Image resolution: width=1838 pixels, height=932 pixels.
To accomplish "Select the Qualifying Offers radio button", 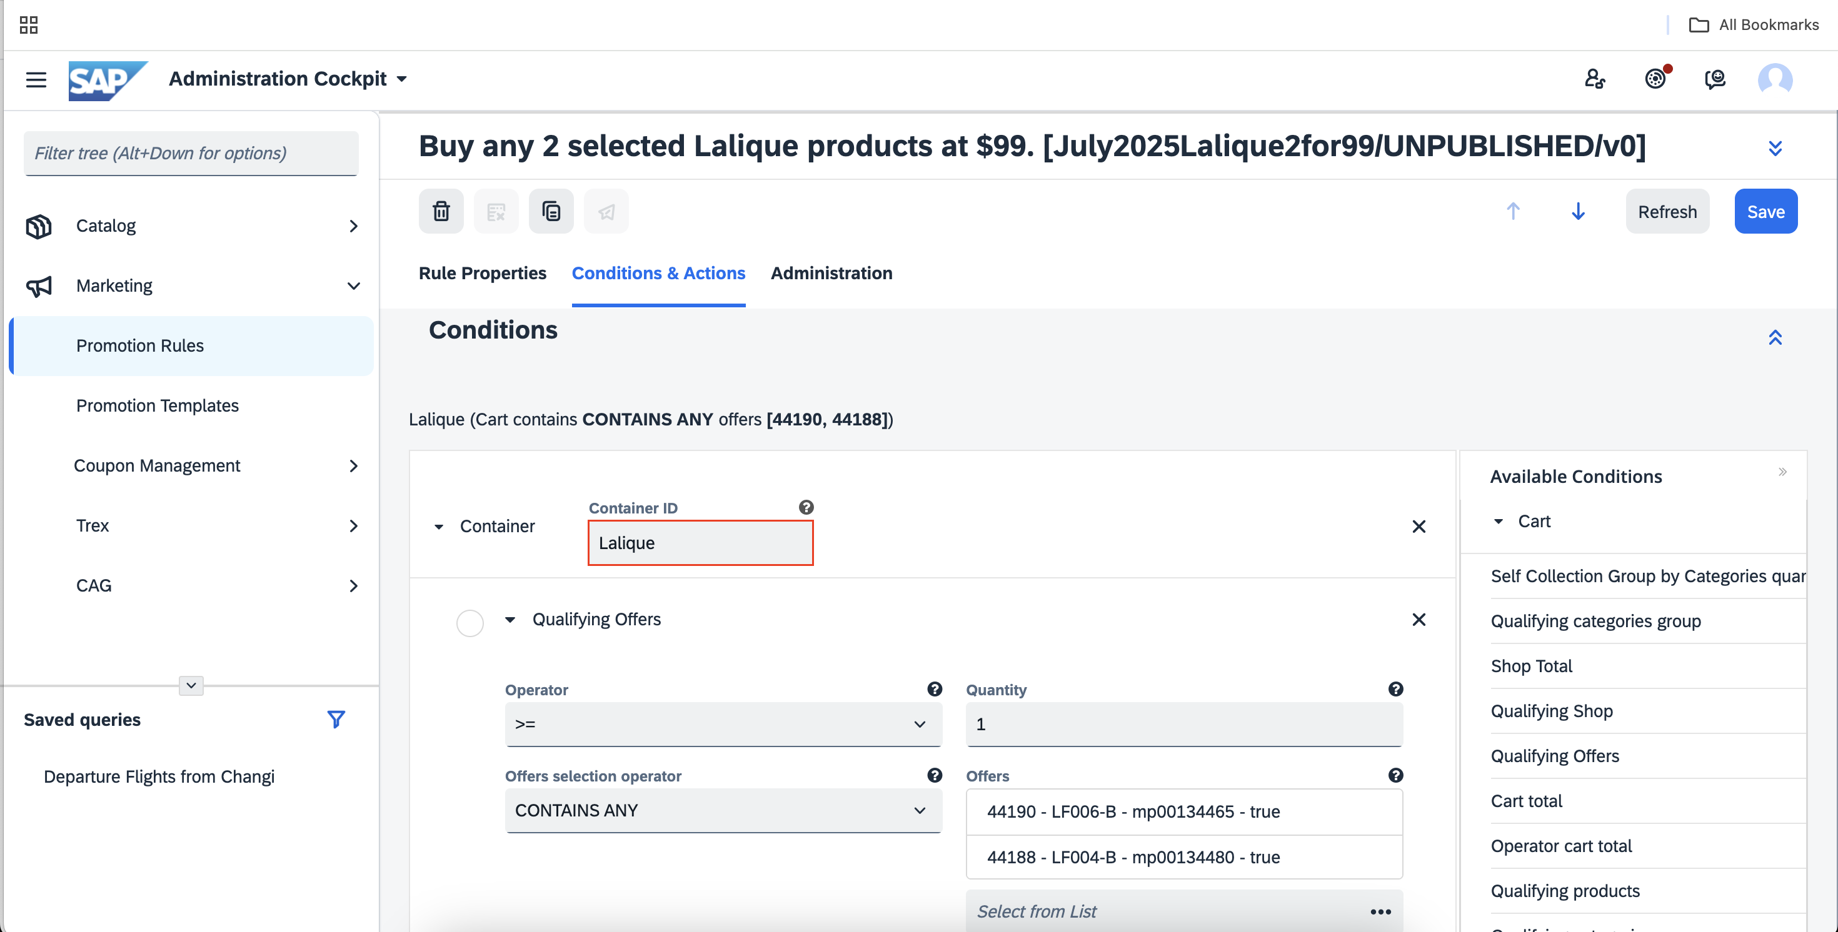I will 470,623.
